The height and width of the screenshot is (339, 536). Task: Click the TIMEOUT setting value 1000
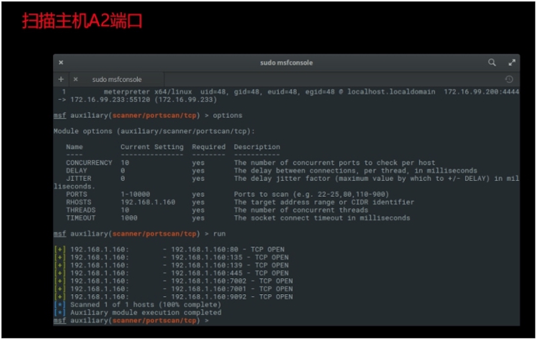tap(129, 218)
